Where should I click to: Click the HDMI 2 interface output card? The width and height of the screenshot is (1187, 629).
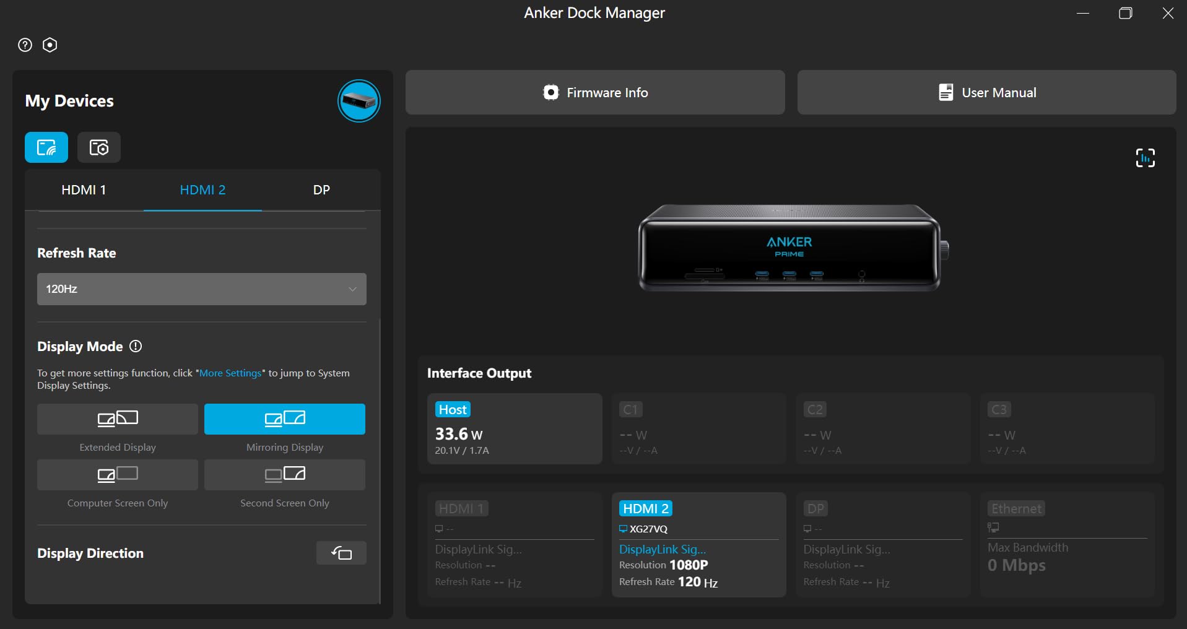(699, 545)
